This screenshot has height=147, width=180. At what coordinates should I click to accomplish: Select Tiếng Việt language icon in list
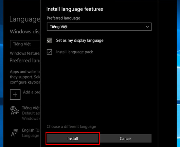click(15, 110)
